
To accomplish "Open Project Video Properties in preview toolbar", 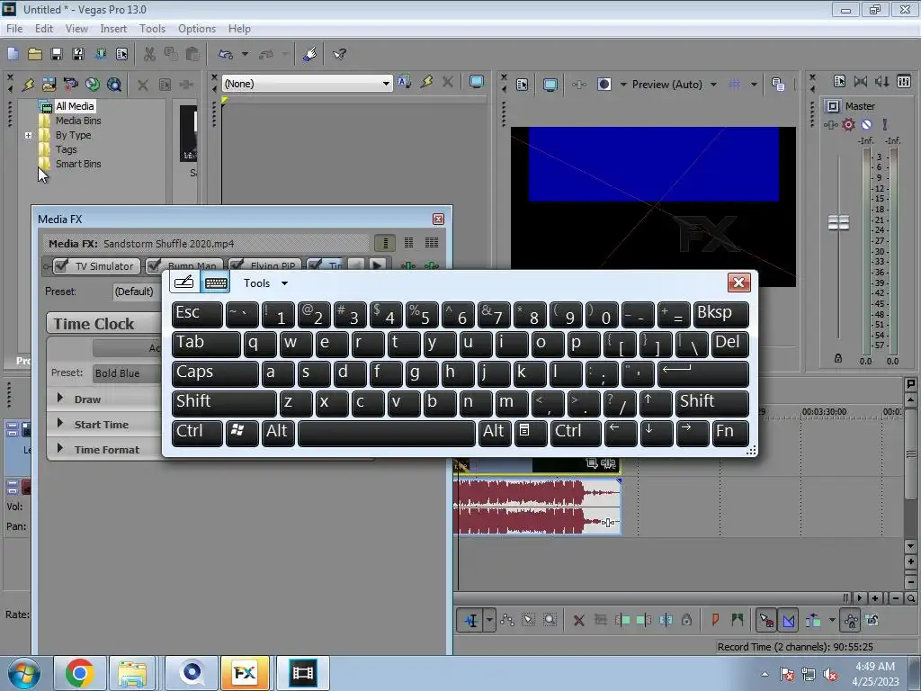I will (x=523, y=85).
